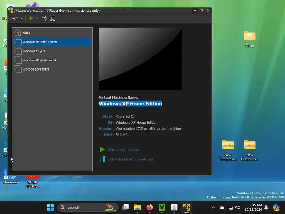Screen dimensions: 285x214
Task: Click the Powered Off state text
Action: [126, 116]
